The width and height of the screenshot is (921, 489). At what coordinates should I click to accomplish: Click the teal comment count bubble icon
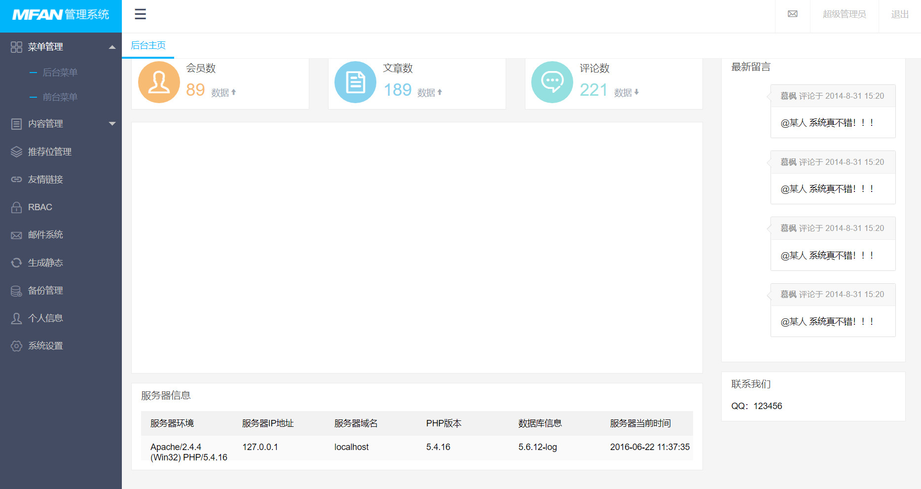coord(552,82)
